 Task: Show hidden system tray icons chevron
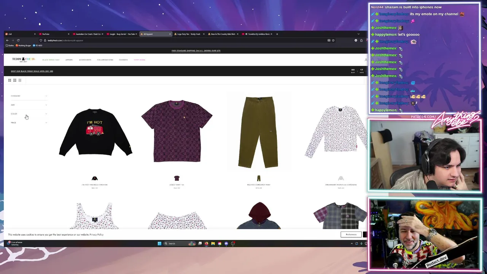coord(352,244)
